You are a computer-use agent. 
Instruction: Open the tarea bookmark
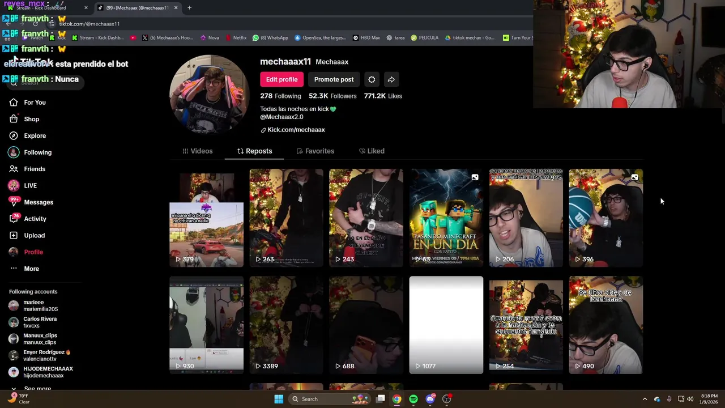point(395,38)
